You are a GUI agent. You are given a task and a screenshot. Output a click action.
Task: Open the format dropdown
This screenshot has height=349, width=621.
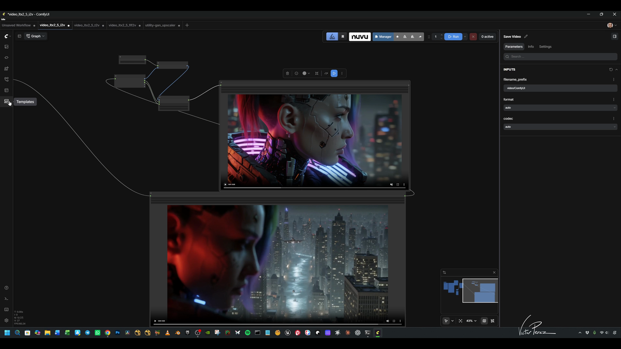[x=560, y=108]
